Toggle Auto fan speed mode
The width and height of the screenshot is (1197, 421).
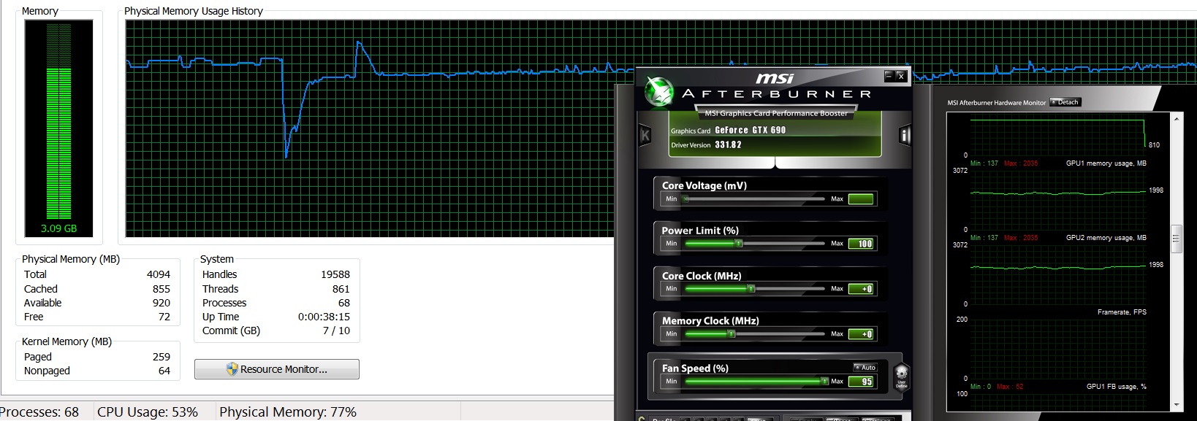pos(865,367)
